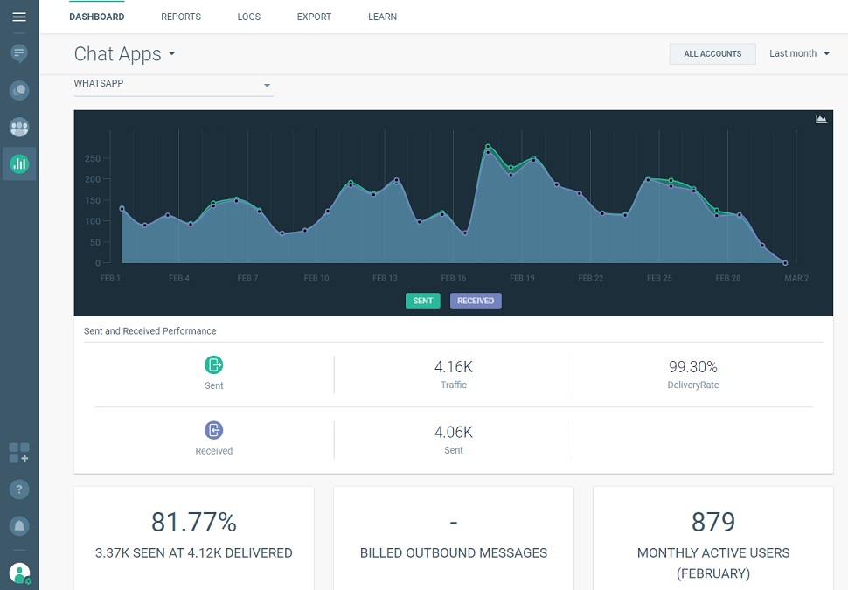
Task: Click the peak data point near Feb 17
Action: click(488, 147)
